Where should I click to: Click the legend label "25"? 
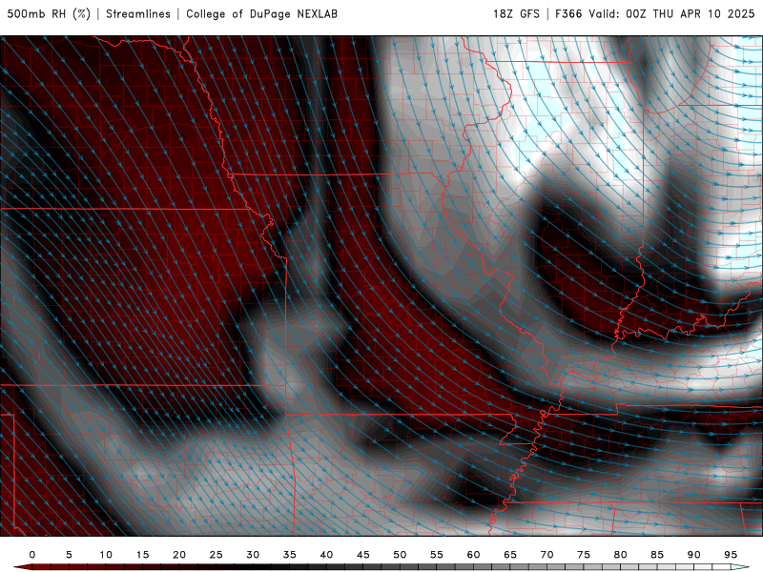coord(217,555)
